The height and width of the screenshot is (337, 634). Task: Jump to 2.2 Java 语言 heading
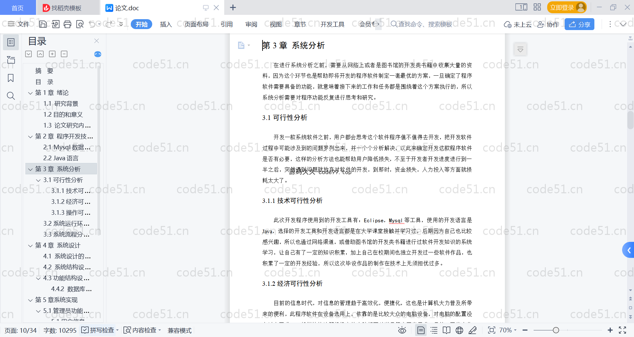61,158
